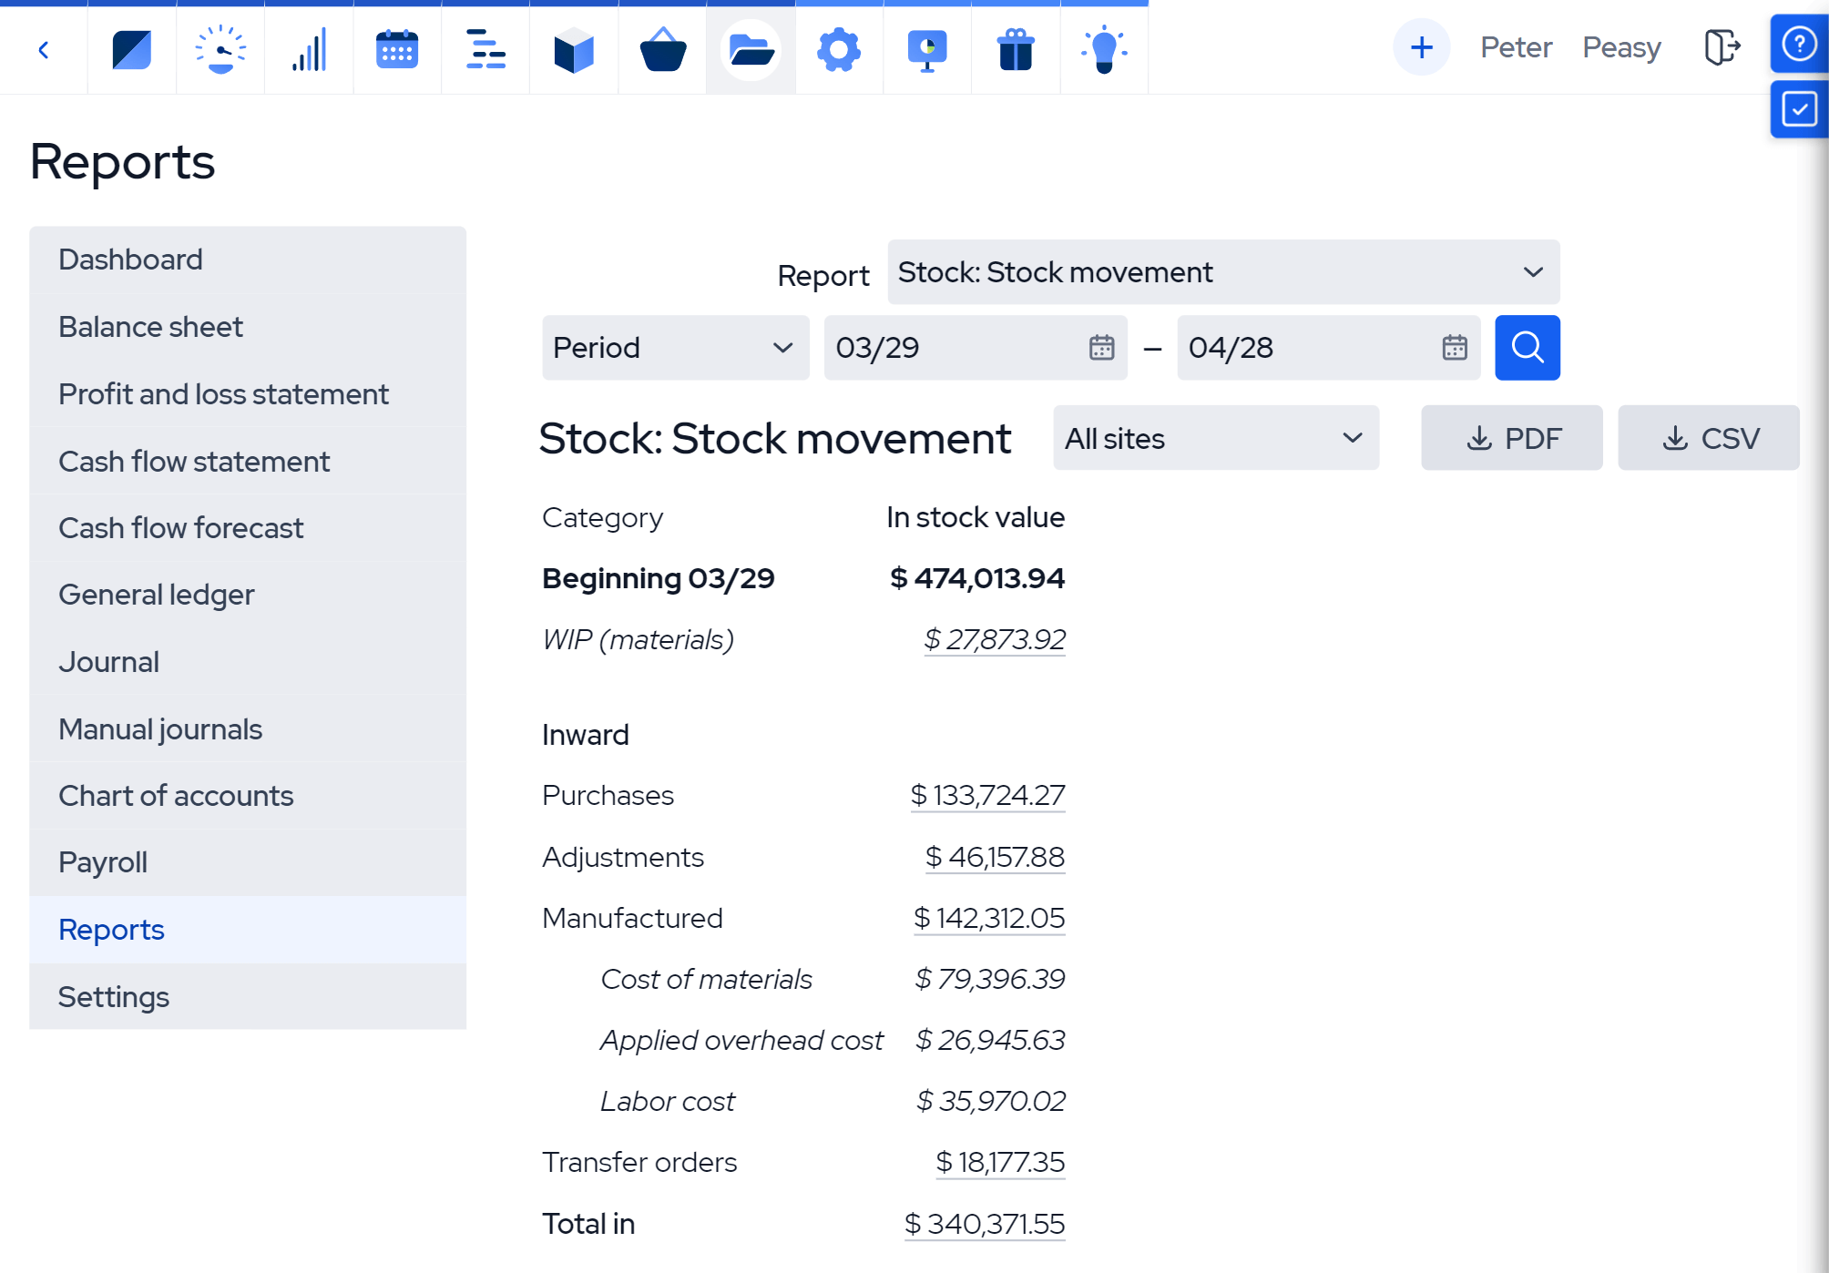Open the Report dropdown showing Stock: Stock movement
Image resolution: width=1829 pixels, height=1273 pixels.
pos(1222,271)
